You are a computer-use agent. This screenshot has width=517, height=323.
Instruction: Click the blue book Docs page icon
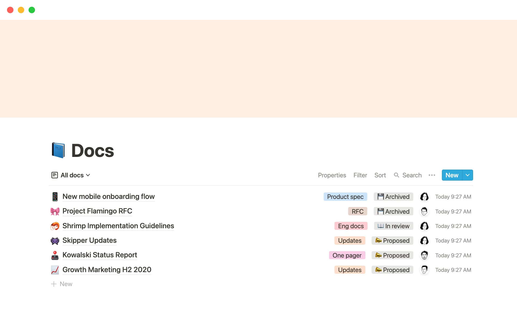pos(58,150)
